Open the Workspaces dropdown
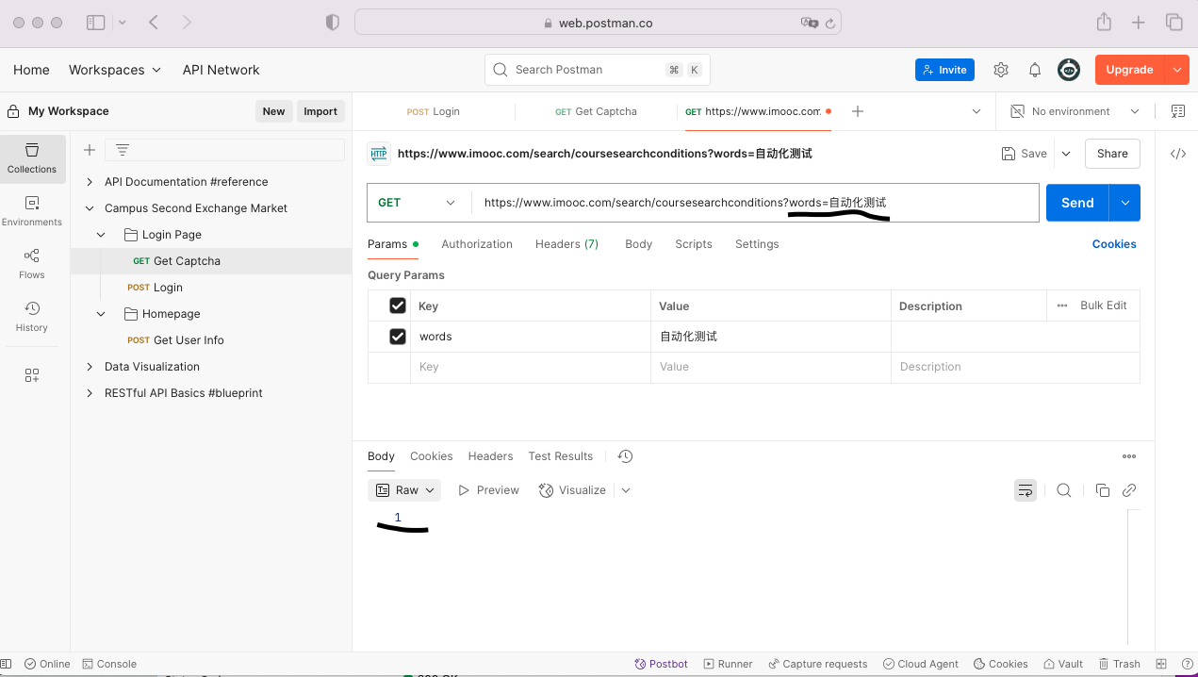 point(115,70)
